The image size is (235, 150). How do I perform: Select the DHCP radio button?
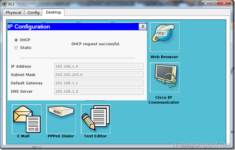click(16, 40)
